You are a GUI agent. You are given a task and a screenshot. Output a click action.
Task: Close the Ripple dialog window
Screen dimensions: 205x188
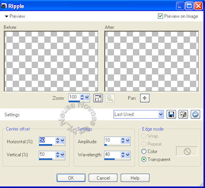pyautogui.click(x=199, y=6)
